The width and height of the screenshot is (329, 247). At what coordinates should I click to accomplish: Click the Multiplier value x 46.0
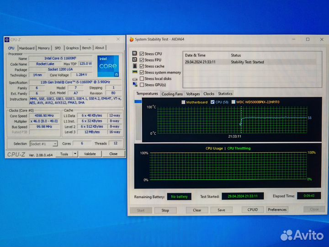coord(44,121)
